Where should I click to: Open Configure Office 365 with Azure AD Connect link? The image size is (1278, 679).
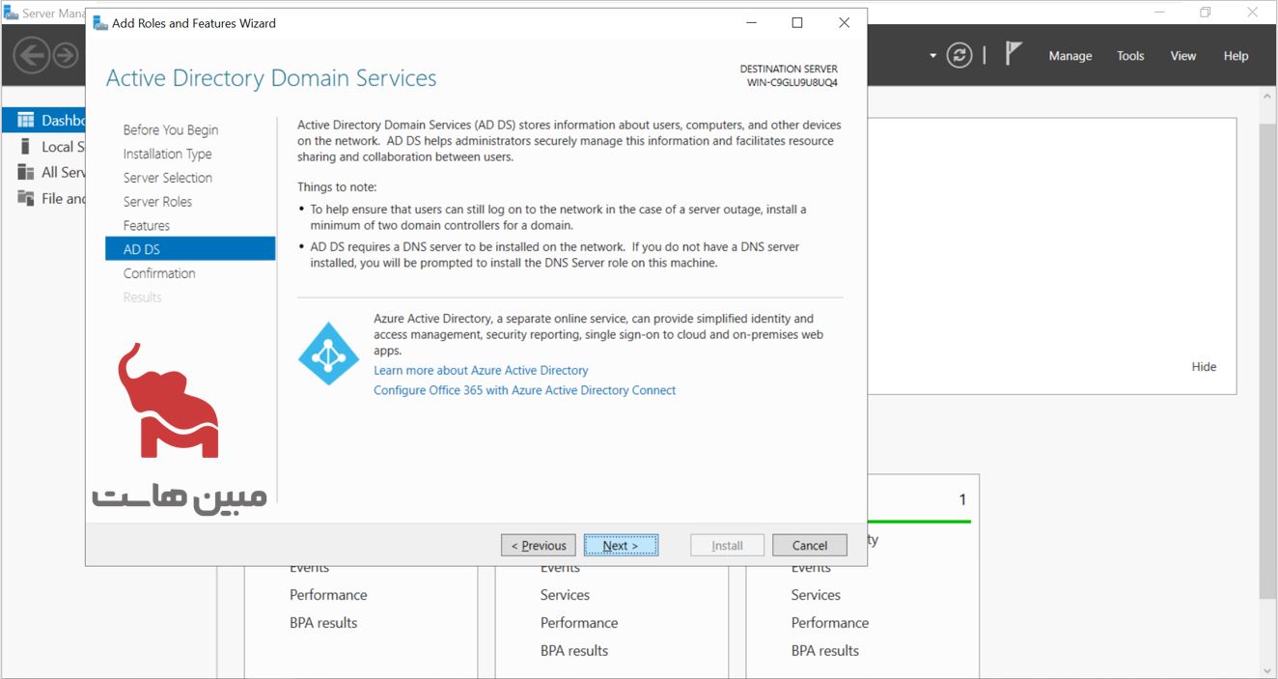(524, 390)
